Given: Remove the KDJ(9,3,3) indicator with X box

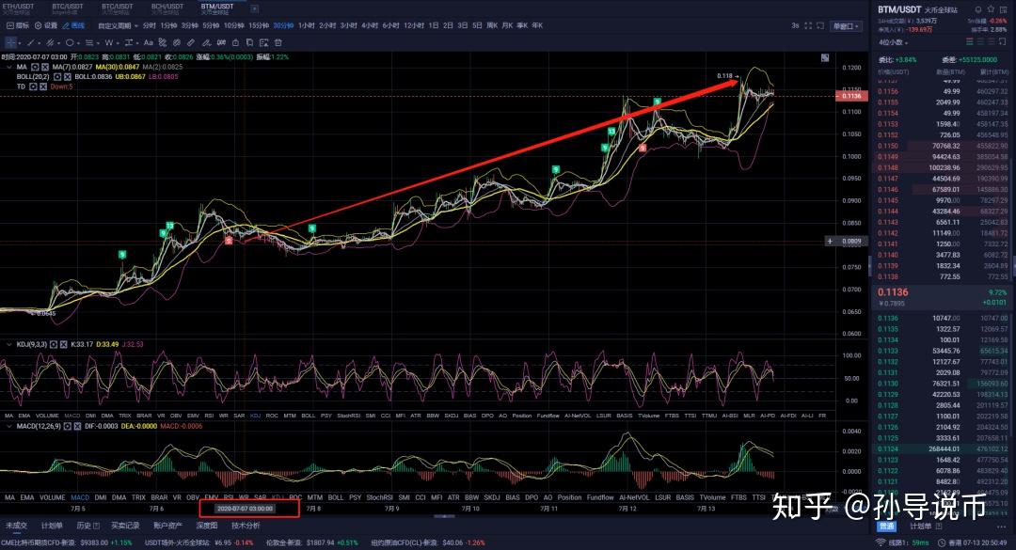Looking at the screenshot, I should pos(64,344).
